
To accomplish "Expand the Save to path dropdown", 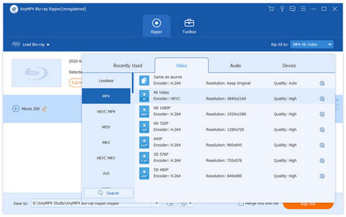I will pyautogui.click(x=157, y=203).
